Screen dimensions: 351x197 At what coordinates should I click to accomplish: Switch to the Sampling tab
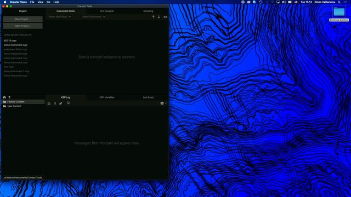[x=148, y=11]
